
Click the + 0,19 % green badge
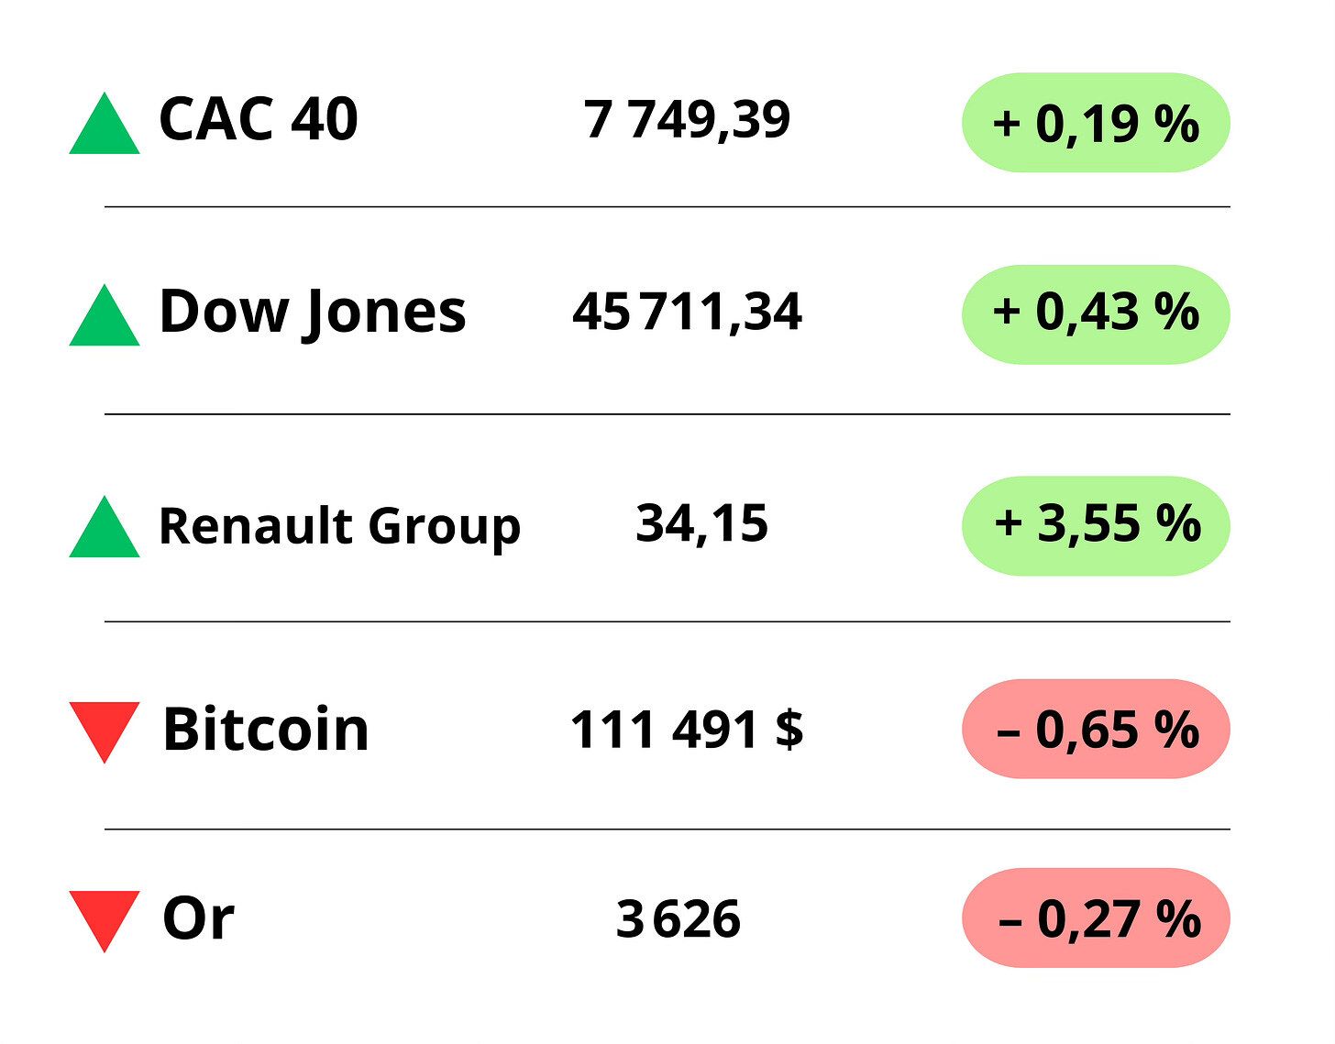click(x=1096, y=123)
